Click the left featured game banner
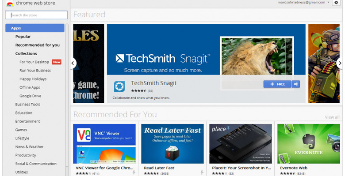This screenshot has width=345, height=176. point(88,64)
